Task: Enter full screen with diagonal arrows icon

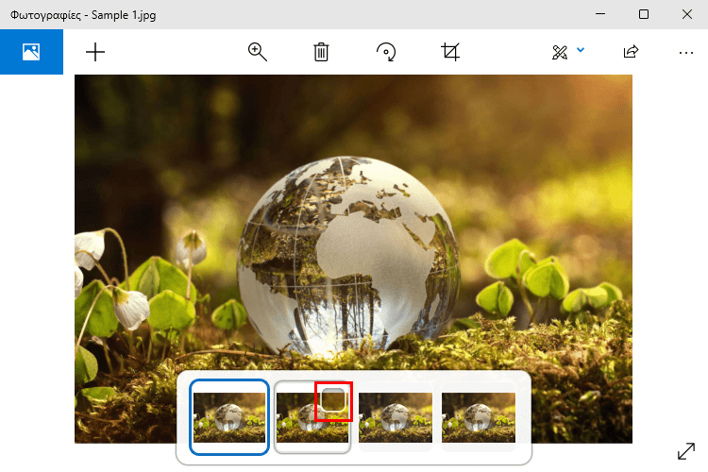Action: tap(686, 451)
